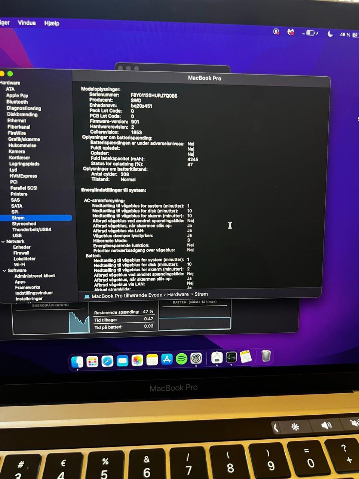Click the battery icon with three dots
This screenshot has height=479, width=359.
point(310,33)
